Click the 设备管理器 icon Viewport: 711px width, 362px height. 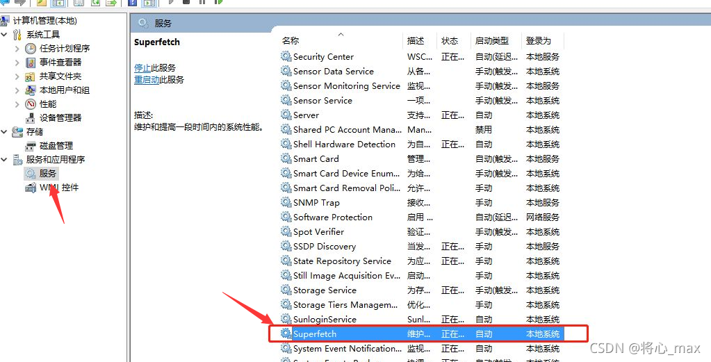point(31,118)
